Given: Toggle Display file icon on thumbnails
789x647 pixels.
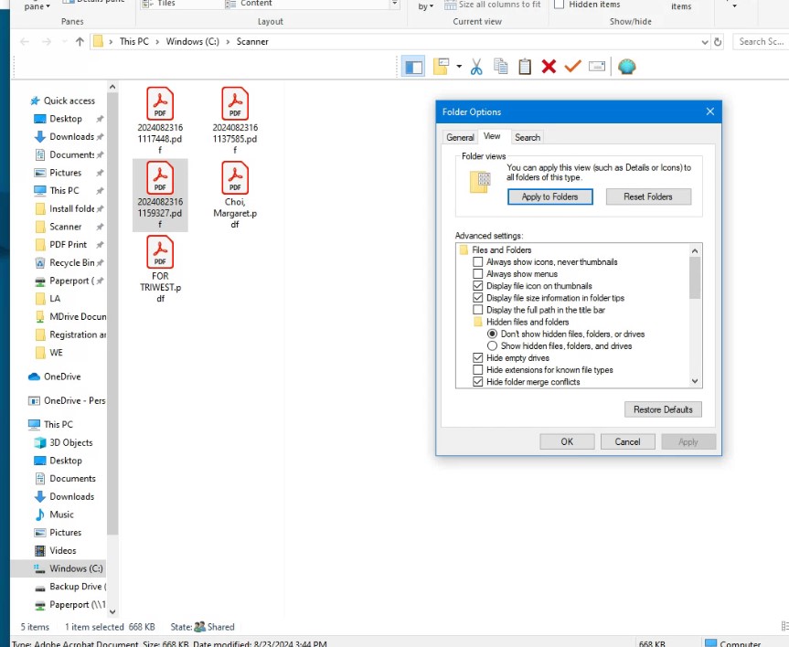Looking at the screenshot, I should tap(477, 286).
